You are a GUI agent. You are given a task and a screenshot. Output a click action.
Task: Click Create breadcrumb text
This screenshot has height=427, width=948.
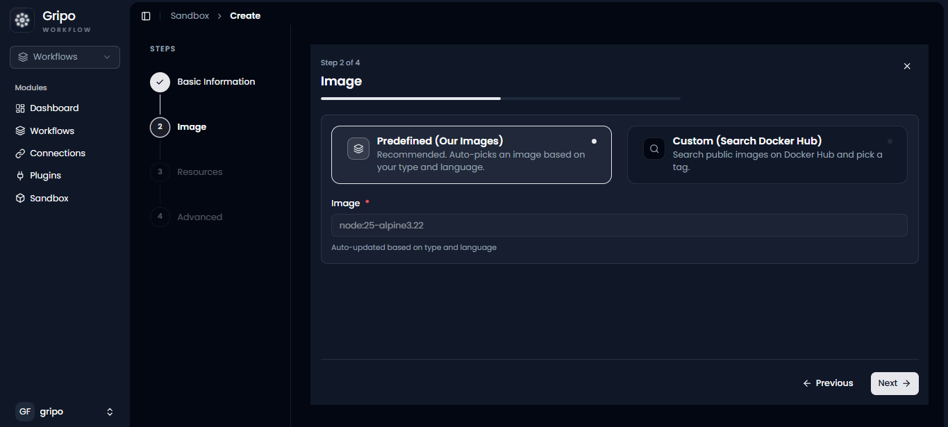pos(245,16)
